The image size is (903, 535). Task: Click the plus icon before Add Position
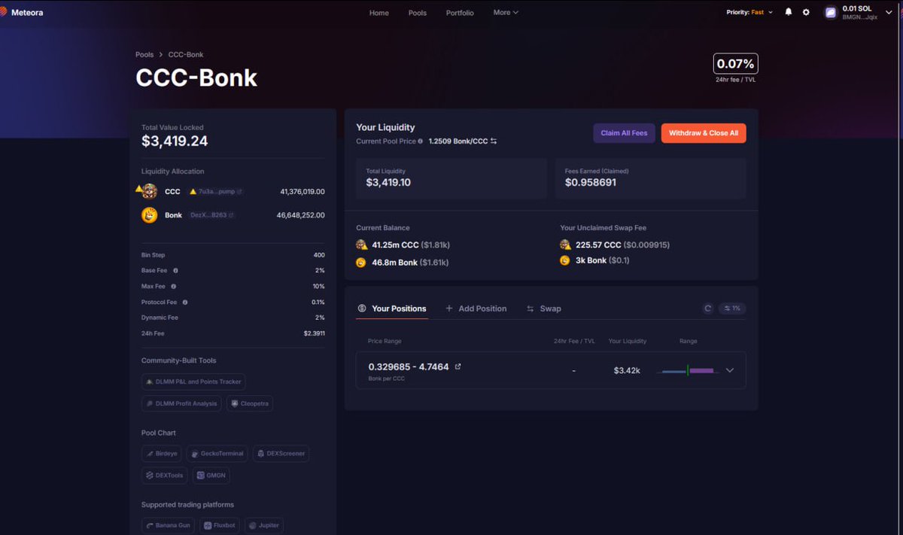(449, 309)
